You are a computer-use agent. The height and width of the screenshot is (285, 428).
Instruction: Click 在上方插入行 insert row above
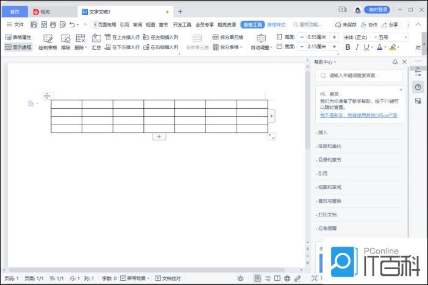coord(122,37)
